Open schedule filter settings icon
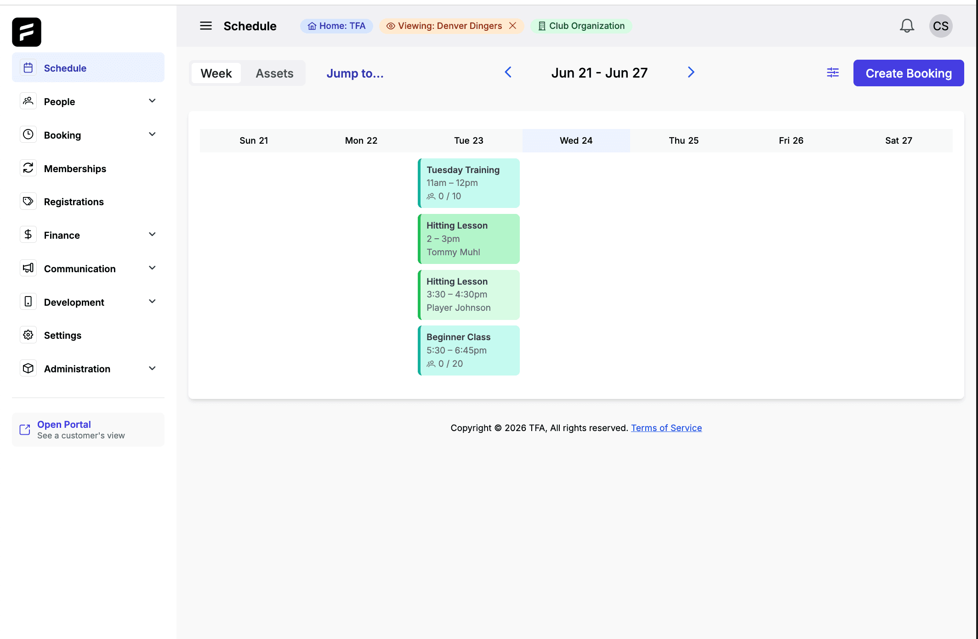 pos(833,73)
